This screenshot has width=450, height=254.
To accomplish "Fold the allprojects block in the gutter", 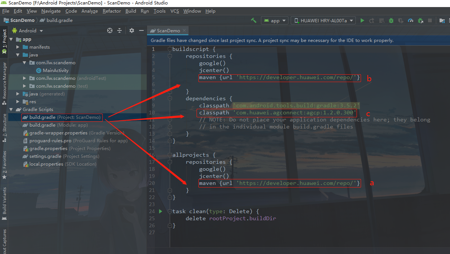I will (170, 155).
